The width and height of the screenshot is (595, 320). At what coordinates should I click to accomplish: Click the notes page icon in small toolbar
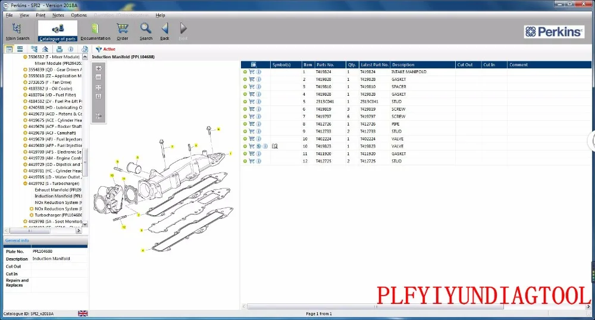click(x=84, y=49)
